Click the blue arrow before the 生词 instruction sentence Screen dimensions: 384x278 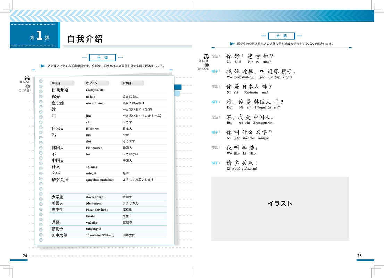[x=43, y=66]
